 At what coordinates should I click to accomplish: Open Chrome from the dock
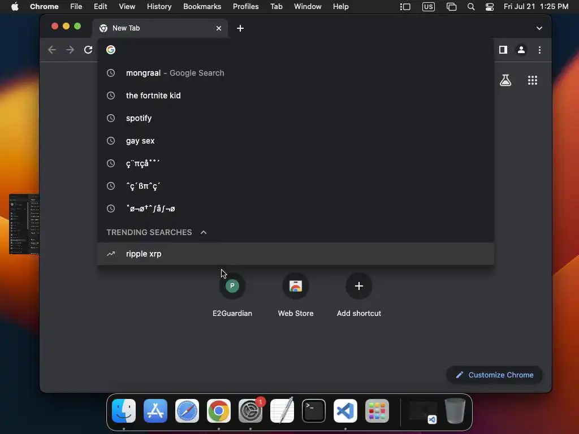(219, 411)
